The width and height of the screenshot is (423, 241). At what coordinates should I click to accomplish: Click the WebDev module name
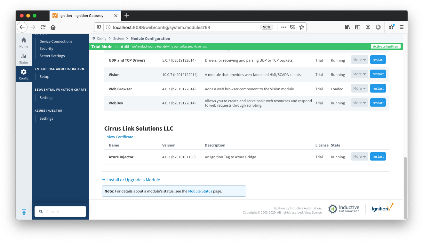click(x=116, y=103)
